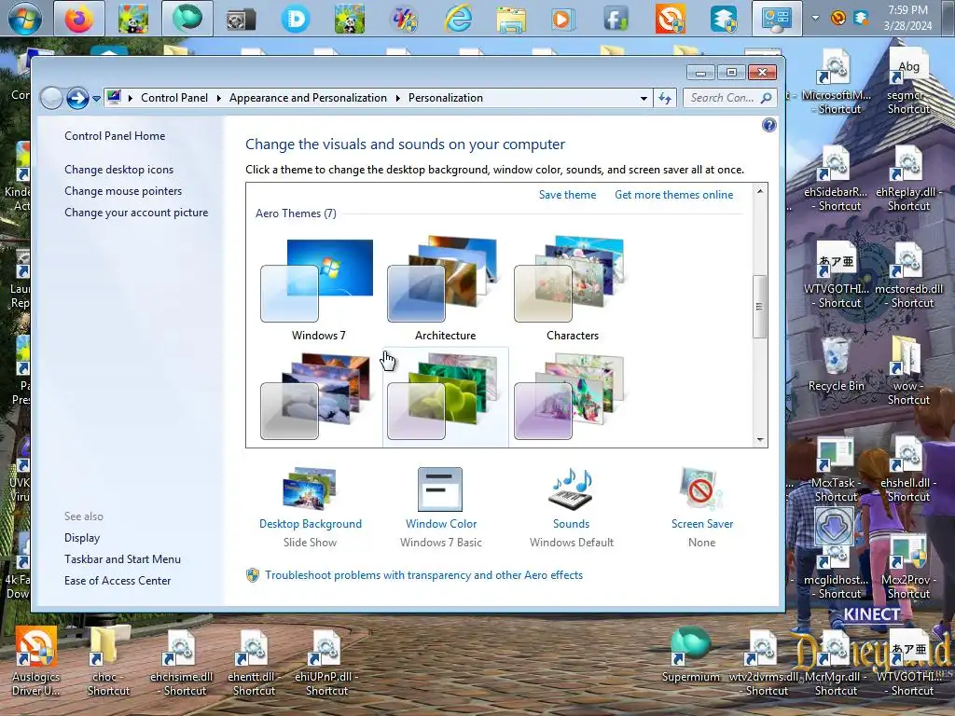Open mcstoredb.dll - Shortcut desktop icon

[x=908, y=275]
